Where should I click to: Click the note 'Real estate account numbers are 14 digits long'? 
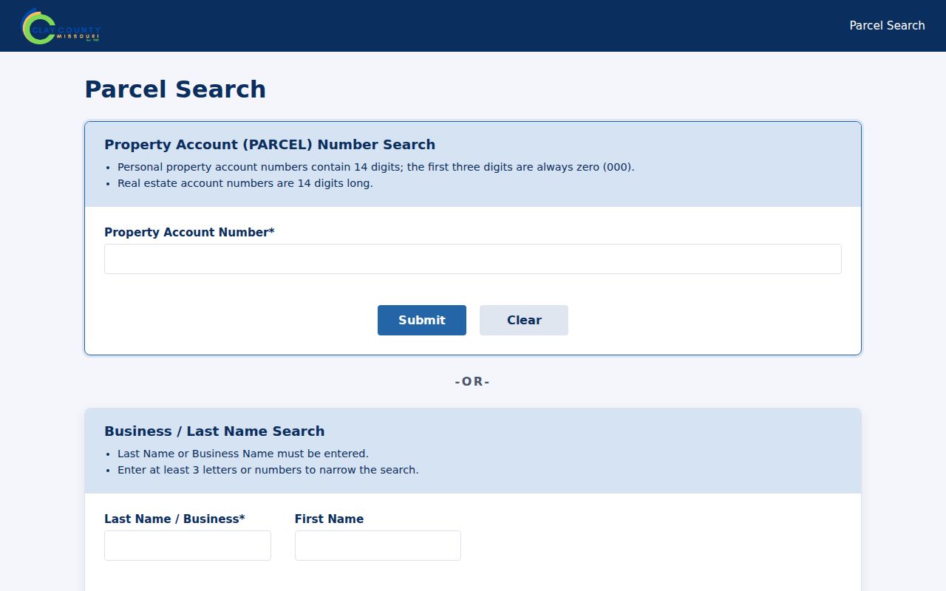click(245, 183)
